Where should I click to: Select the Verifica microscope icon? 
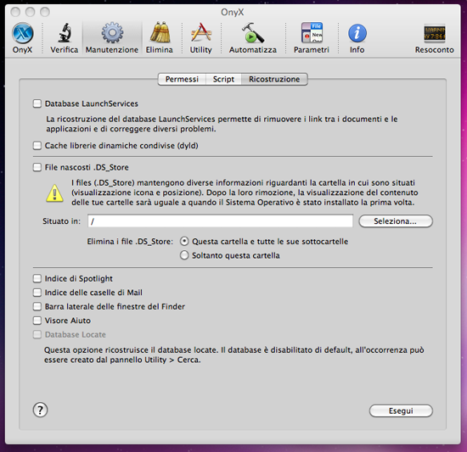(x=65, y=33)
